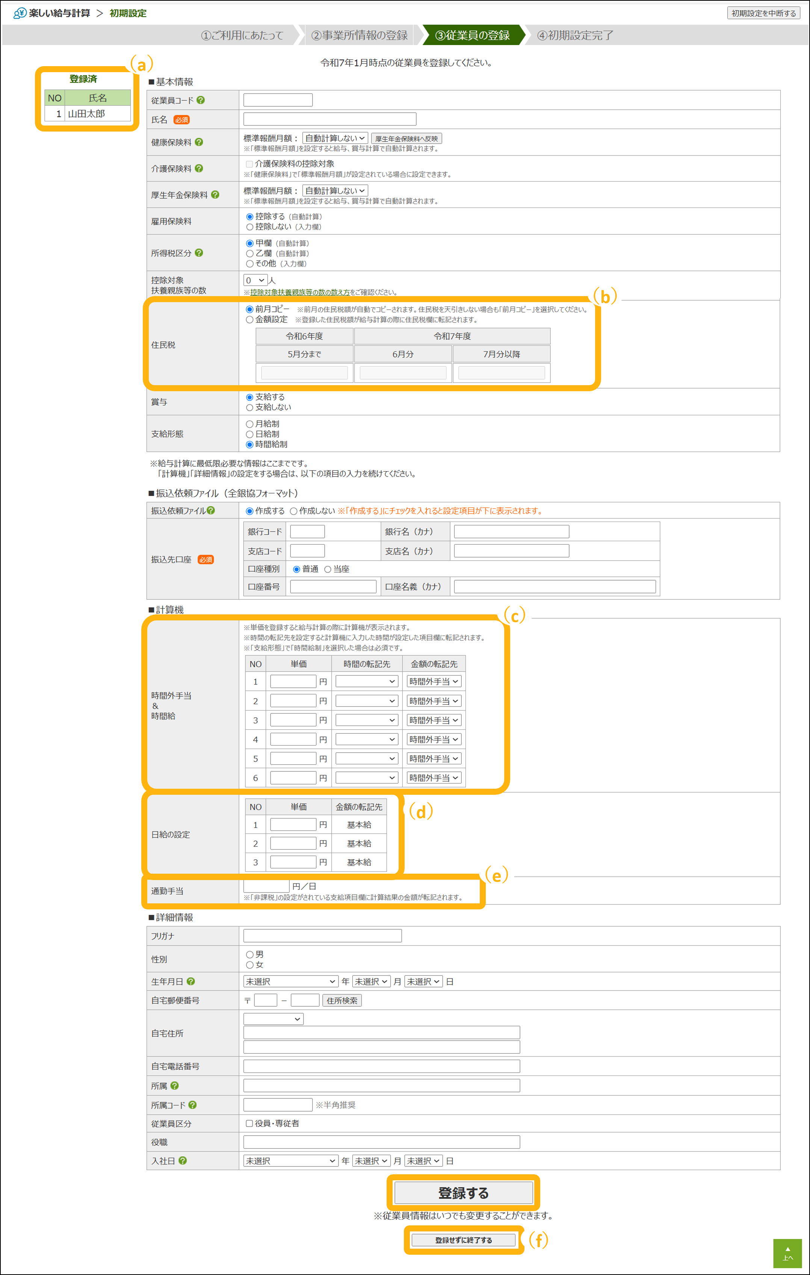Click 自宅電話番号 input field
This screenshot has width=810, height=1275.
coord(382,1066)
